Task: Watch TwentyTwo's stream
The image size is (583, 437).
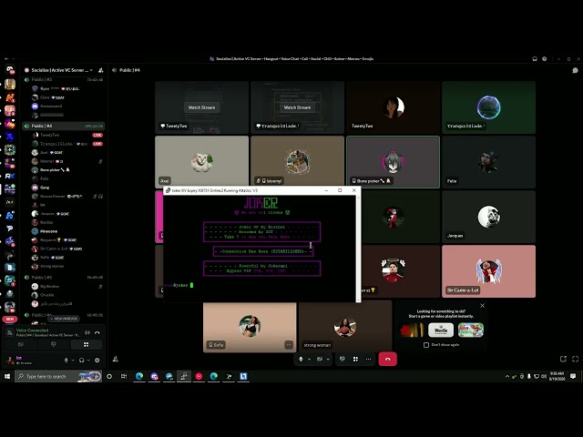Action: coord(201,107)
